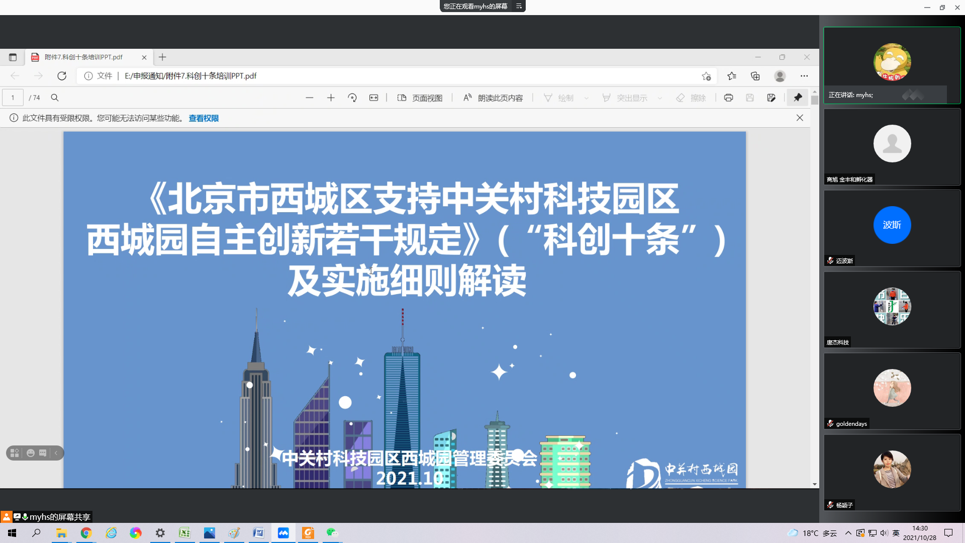Open the apps grid in floating meeting toolbar
The width and height of the screenshot is (965, 543).
coord(15,453)
